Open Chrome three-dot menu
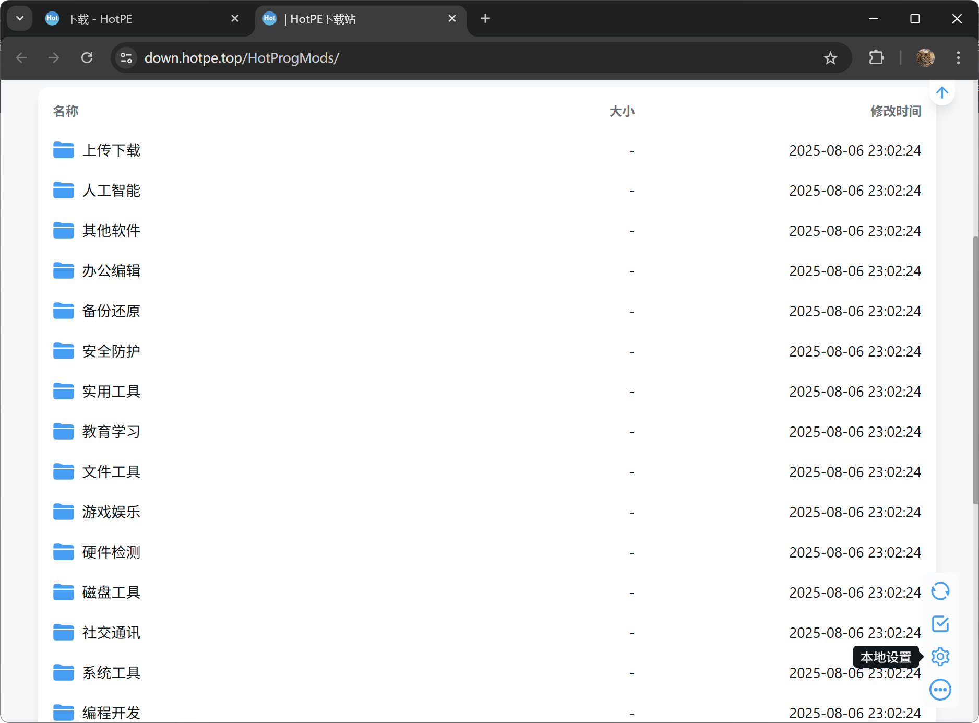Screen dimensions: 979x723 point(958,58)
